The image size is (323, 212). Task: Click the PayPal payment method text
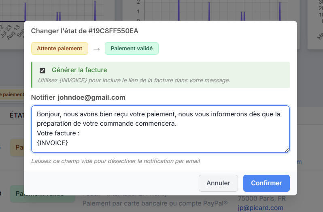(x=155, y=203)
